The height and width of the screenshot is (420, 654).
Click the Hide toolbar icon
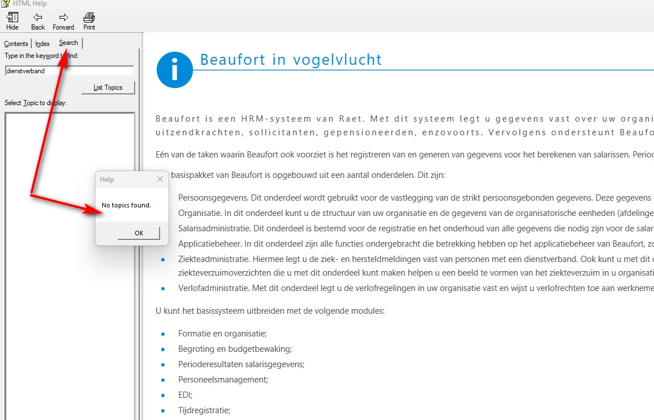(12, 21)
